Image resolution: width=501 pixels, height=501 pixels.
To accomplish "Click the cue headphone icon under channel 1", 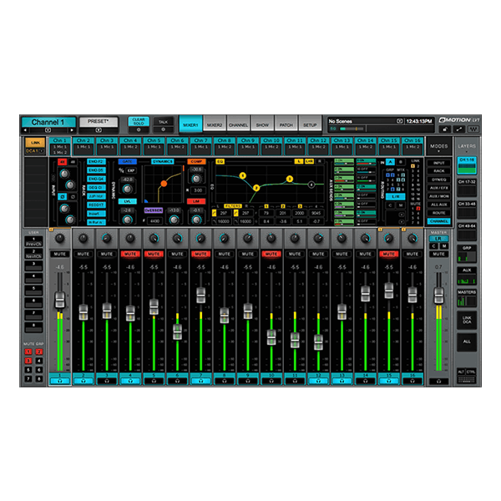I will click(x=60, y=381).
